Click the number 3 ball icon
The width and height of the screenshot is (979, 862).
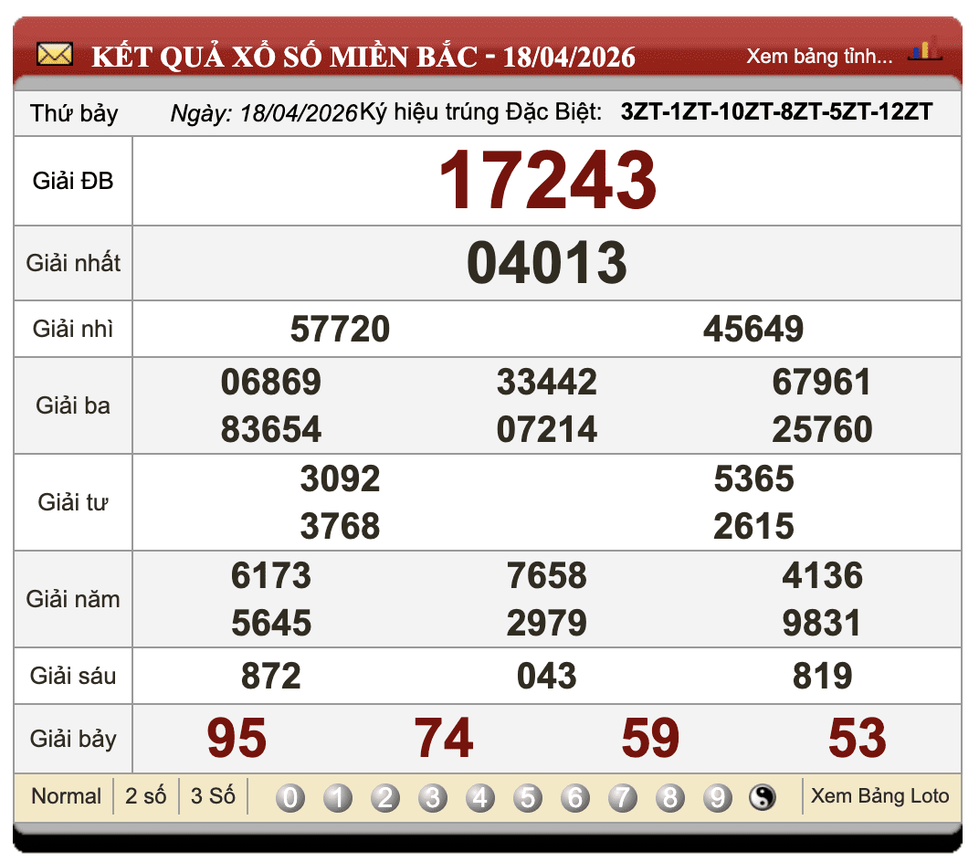click(x=432, y=796)
